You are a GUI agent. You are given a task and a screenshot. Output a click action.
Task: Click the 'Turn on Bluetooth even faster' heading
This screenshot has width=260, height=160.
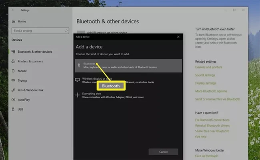pos(215,29)
